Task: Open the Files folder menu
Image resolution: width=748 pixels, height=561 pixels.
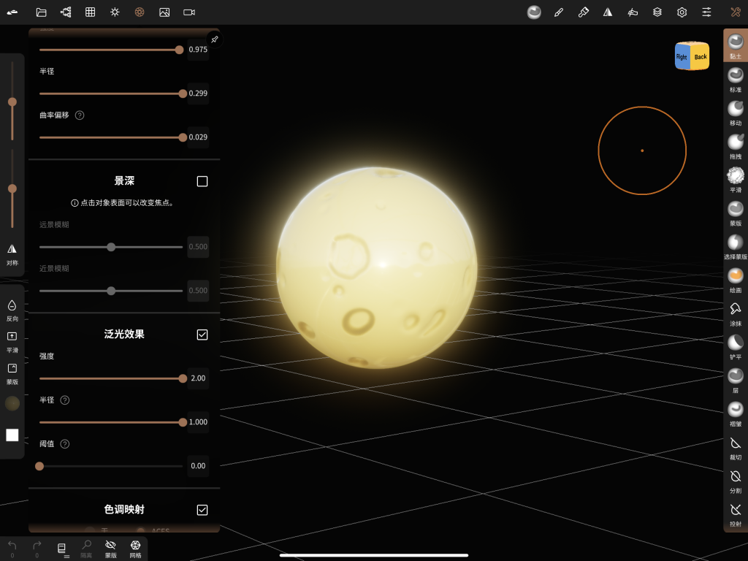Action: click(42, 12)
